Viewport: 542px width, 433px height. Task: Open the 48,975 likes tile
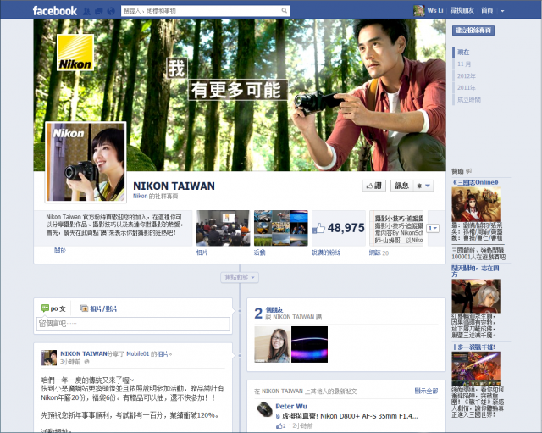click(339, 228)
